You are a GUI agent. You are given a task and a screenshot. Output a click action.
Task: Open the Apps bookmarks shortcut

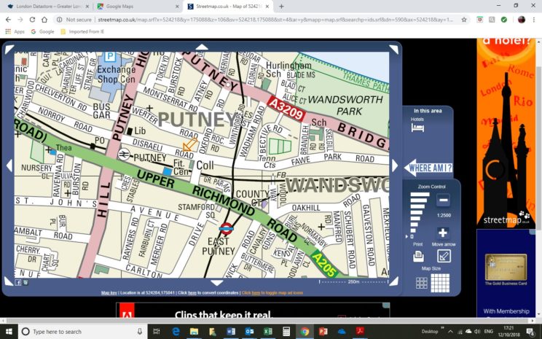(x=15, y=31)
